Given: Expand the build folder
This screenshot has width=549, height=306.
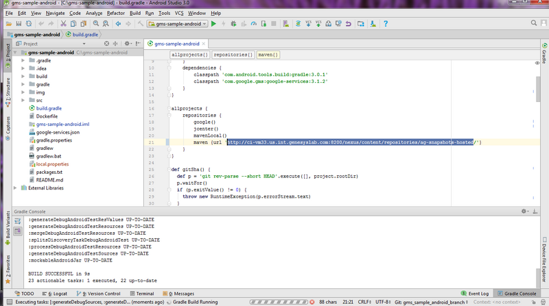Looking at the screenshot, I should (23, 76).
